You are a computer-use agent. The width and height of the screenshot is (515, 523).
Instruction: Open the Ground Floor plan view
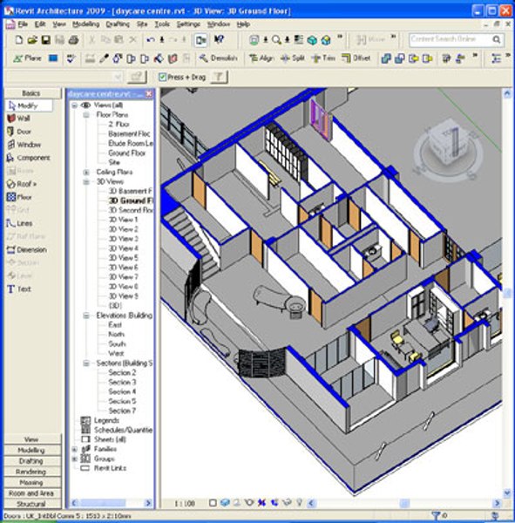click(x=126, y=153)
